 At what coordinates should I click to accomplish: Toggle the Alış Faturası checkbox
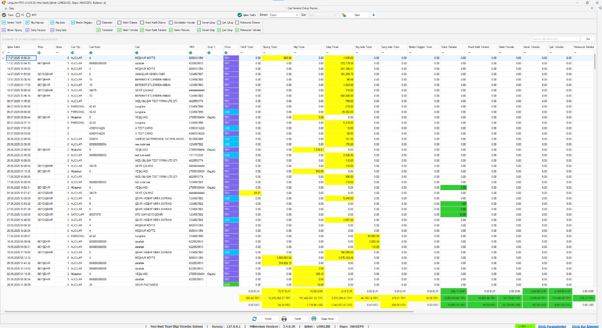click(27, 23)
